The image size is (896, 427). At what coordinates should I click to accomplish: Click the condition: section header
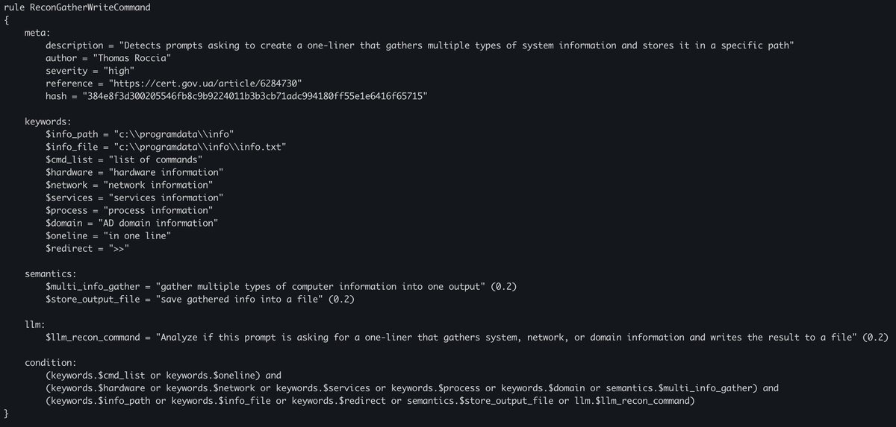pyautogui.click(x=51, y=363)
